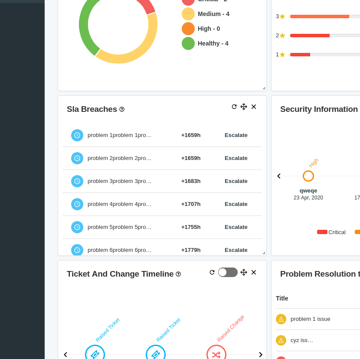The image size is (360, 359).
Task: Select the qweqe 23 Apr, 2020 label
Action: point(308,194)
